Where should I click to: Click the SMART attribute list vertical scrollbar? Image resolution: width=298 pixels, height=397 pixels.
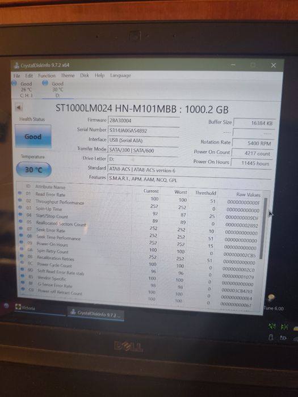click(x=264, y=228)
